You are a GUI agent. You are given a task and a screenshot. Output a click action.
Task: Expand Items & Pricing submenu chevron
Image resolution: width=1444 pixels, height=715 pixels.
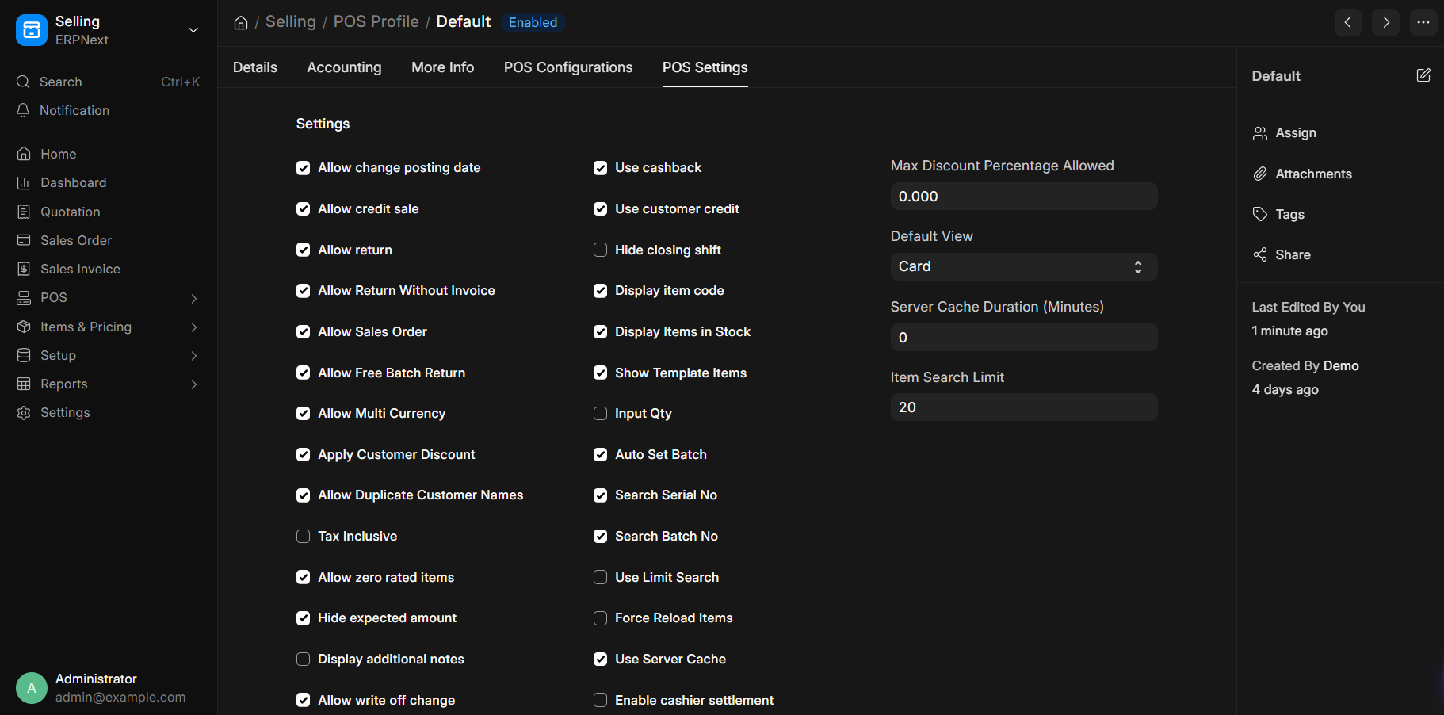[x=194, y=327]
